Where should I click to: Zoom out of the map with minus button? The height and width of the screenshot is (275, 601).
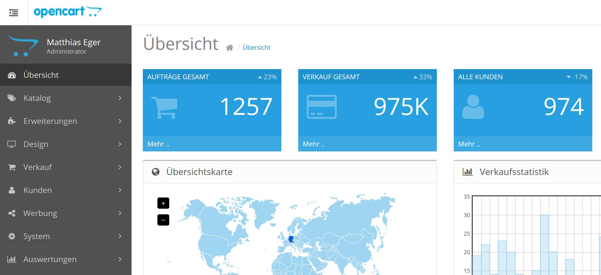tap(163, 220)
